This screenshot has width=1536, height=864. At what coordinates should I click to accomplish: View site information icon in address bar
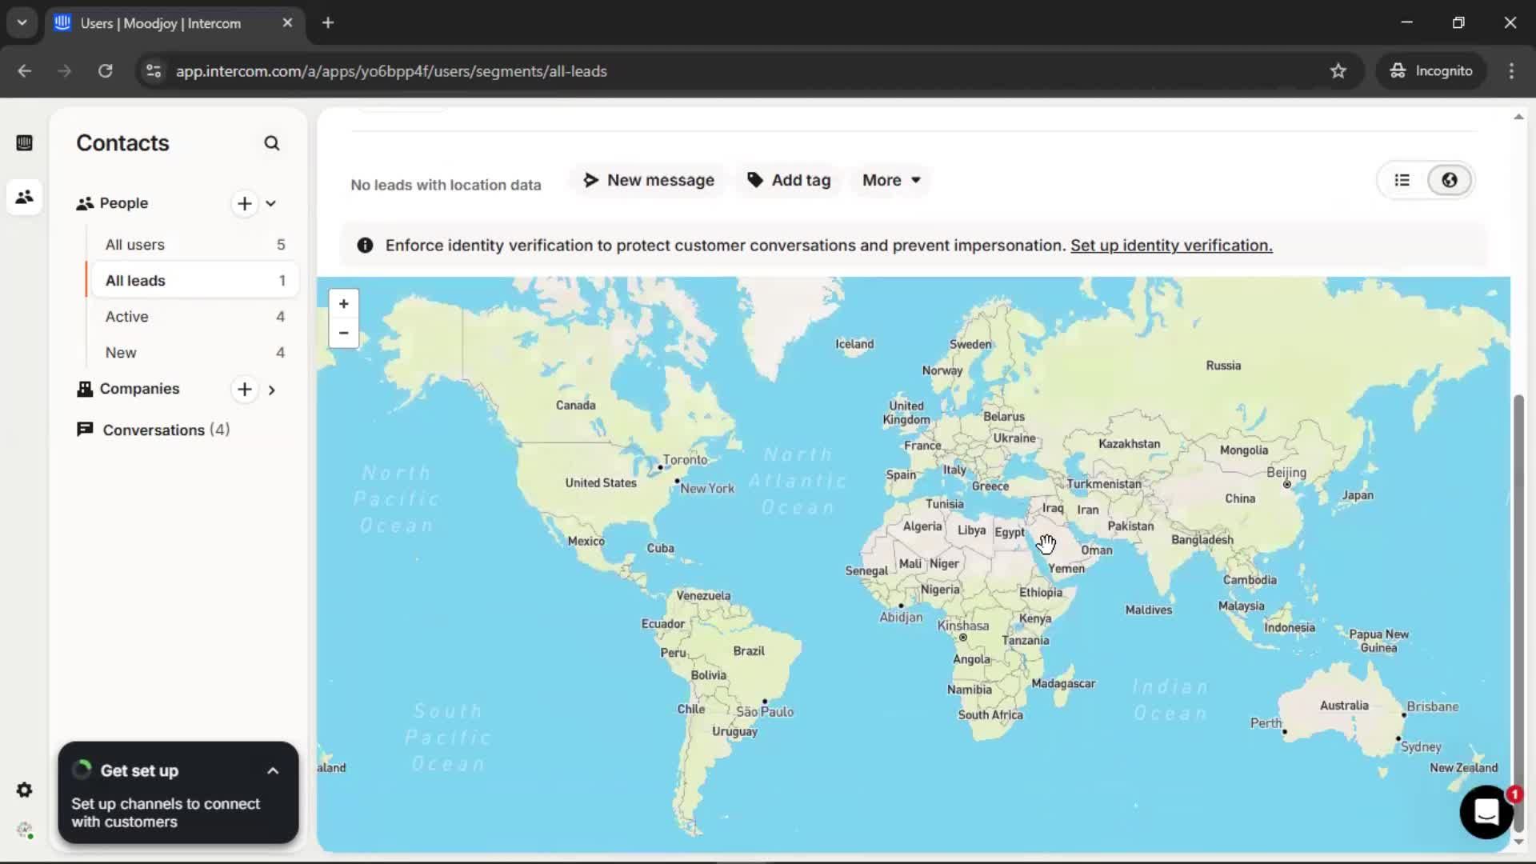154,71
